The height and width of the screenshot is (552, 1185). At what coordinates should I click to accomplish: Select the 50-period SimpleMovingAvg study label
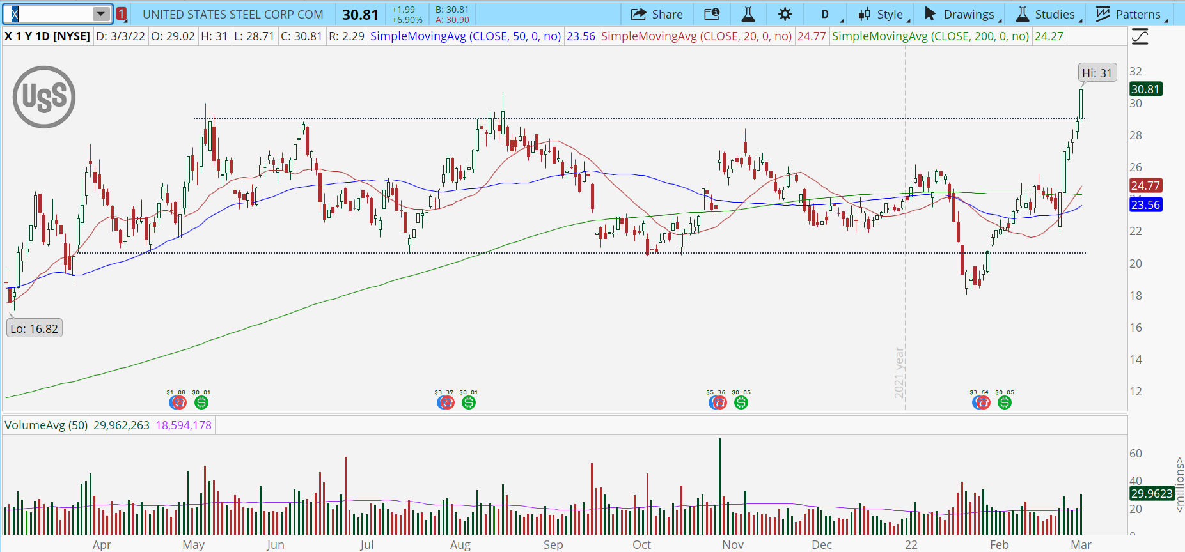tap(466, 36)
